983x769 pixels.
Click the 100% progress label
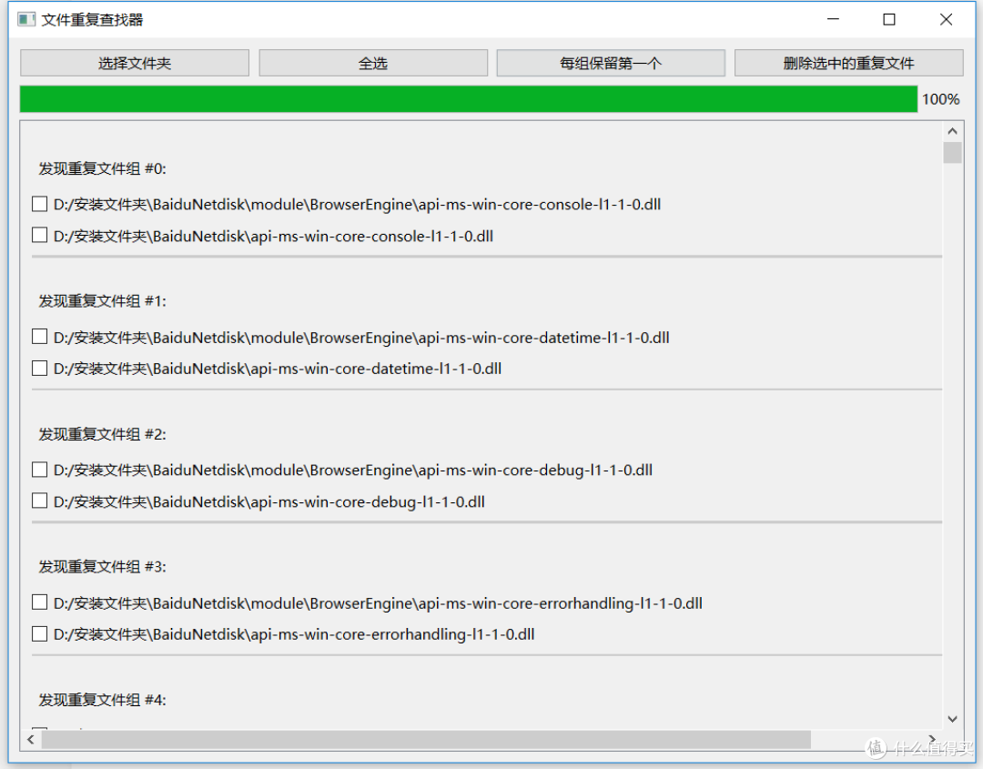pos(940,99)
